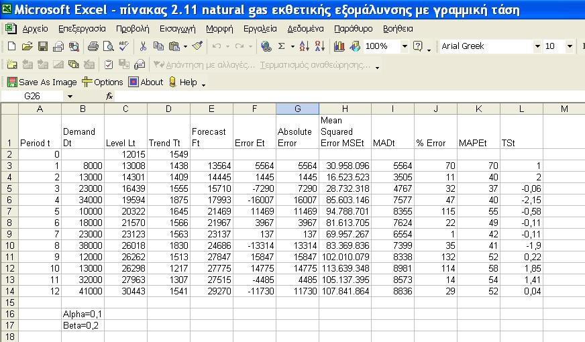The width and height of the screenshot is (585, 342).
Task: Expand reviewing toolbar options chevron
Action: 378,66
